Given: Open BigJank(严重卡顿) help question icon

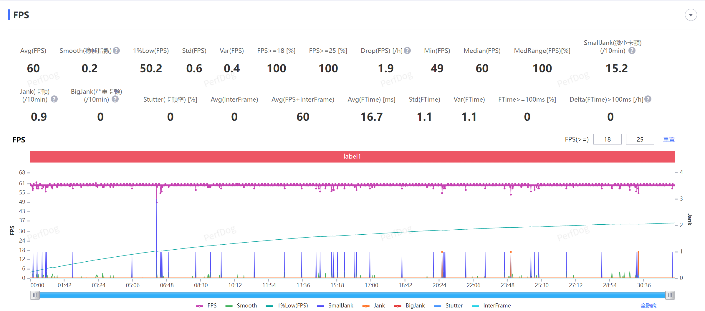Looking at the screenshot, I should coord(115,99).
